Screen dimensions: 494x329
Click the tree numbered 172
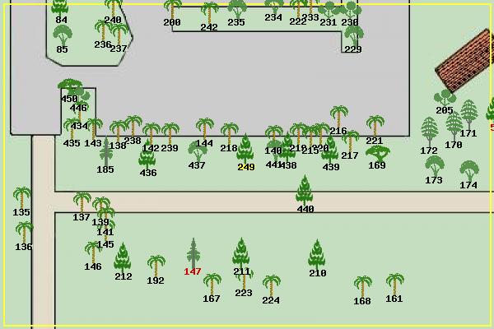click(x=429, y=132)
